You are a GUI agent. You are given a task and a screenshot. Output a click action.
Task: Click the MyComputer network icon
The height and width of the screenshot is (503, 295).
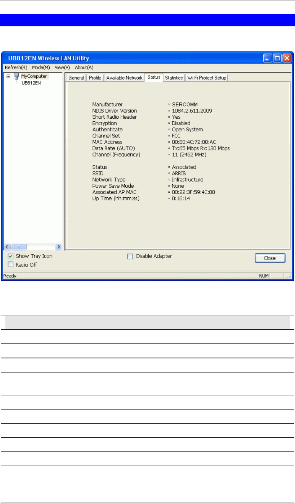point(16,76)
